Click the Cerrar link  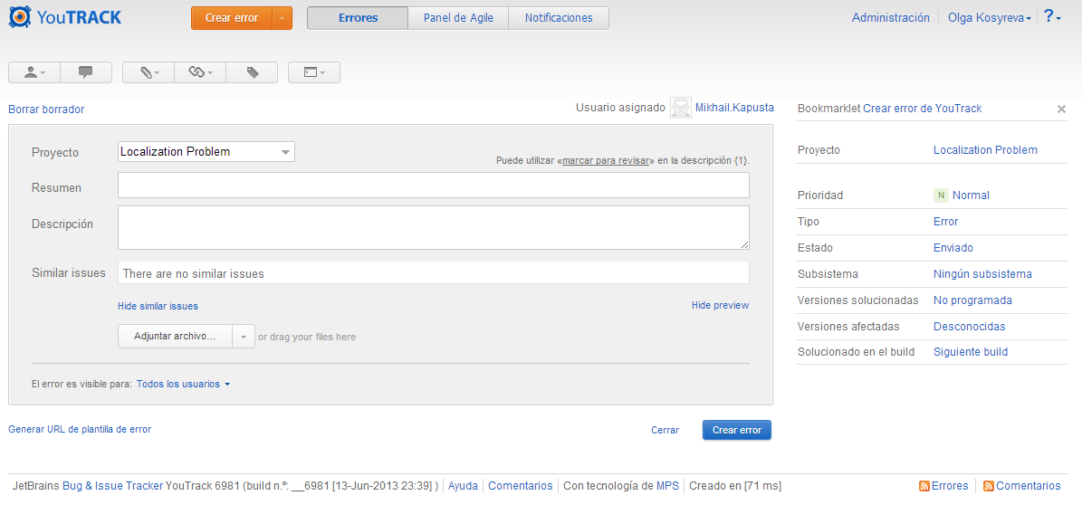(665, 430)
